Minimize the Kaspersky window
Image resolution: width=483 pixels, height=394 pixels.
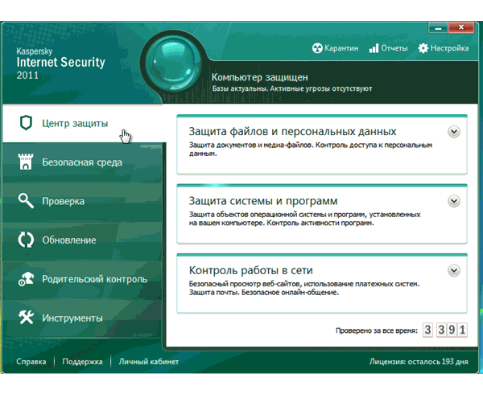click(439, 28)
